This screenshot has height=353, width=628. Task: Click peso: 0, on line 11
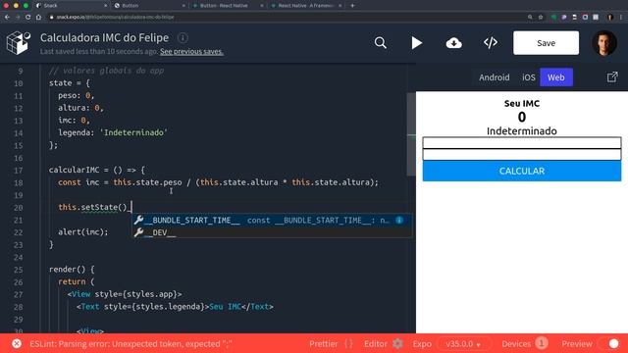point(77,96)
